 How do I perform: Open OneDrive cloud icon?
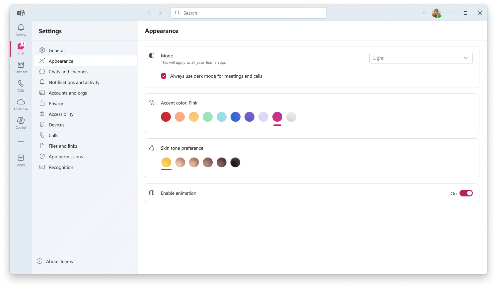click(x=21, y=104)
